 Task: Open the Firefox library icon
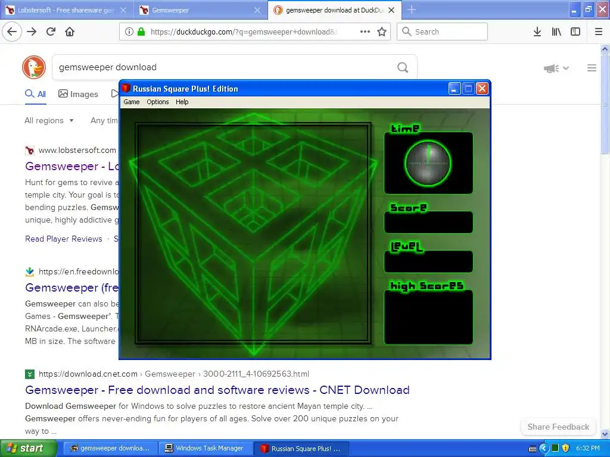pos(556,32)
